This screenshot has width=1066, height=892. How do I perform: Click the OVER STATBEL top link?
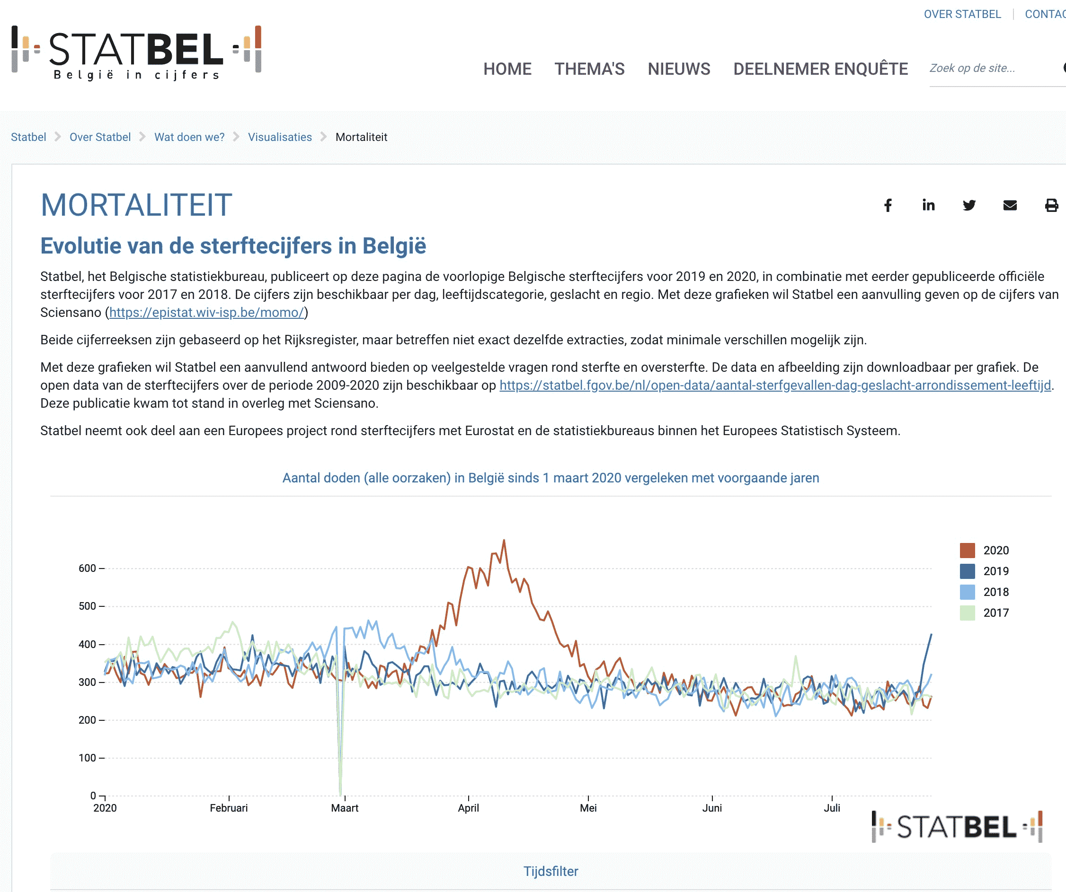962,14
